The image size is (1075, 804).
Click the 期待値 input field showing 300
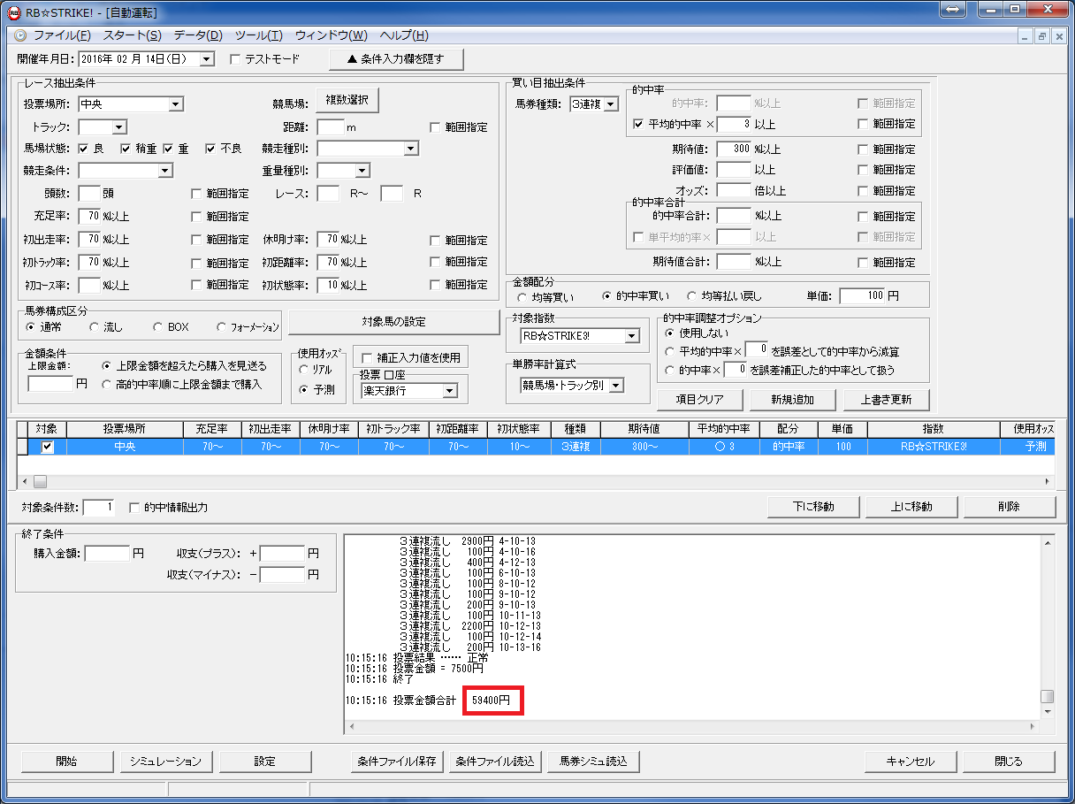click(x=734, y=149)
